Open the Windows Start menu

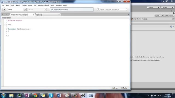click(4, 96)
